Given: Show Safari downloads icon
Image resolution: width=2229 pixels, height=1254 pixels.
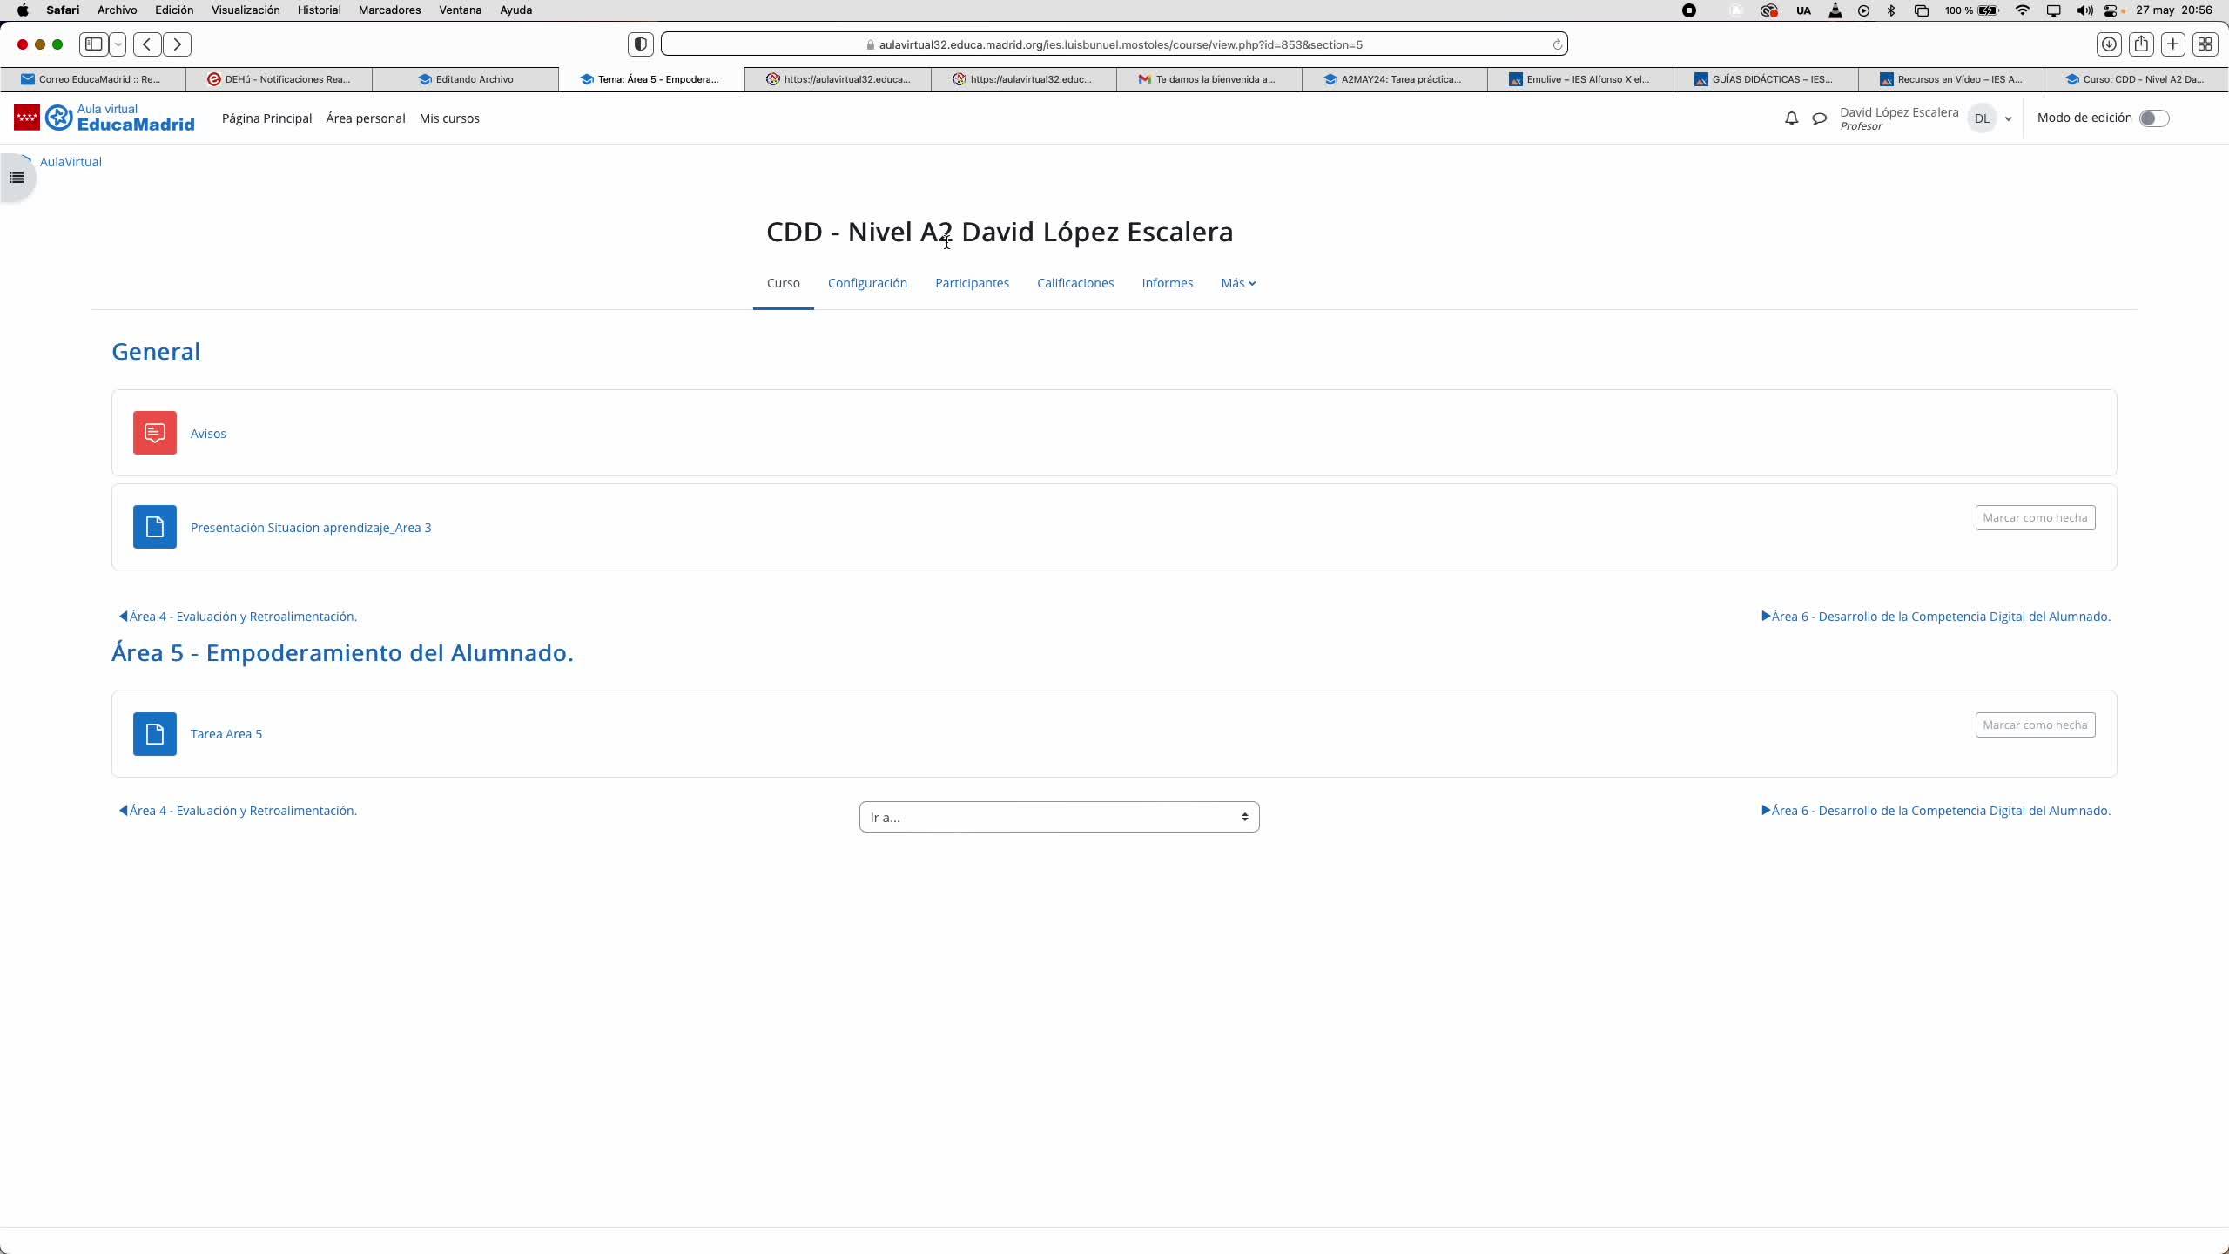Looking at the screenshot, I should point(2109,44).
